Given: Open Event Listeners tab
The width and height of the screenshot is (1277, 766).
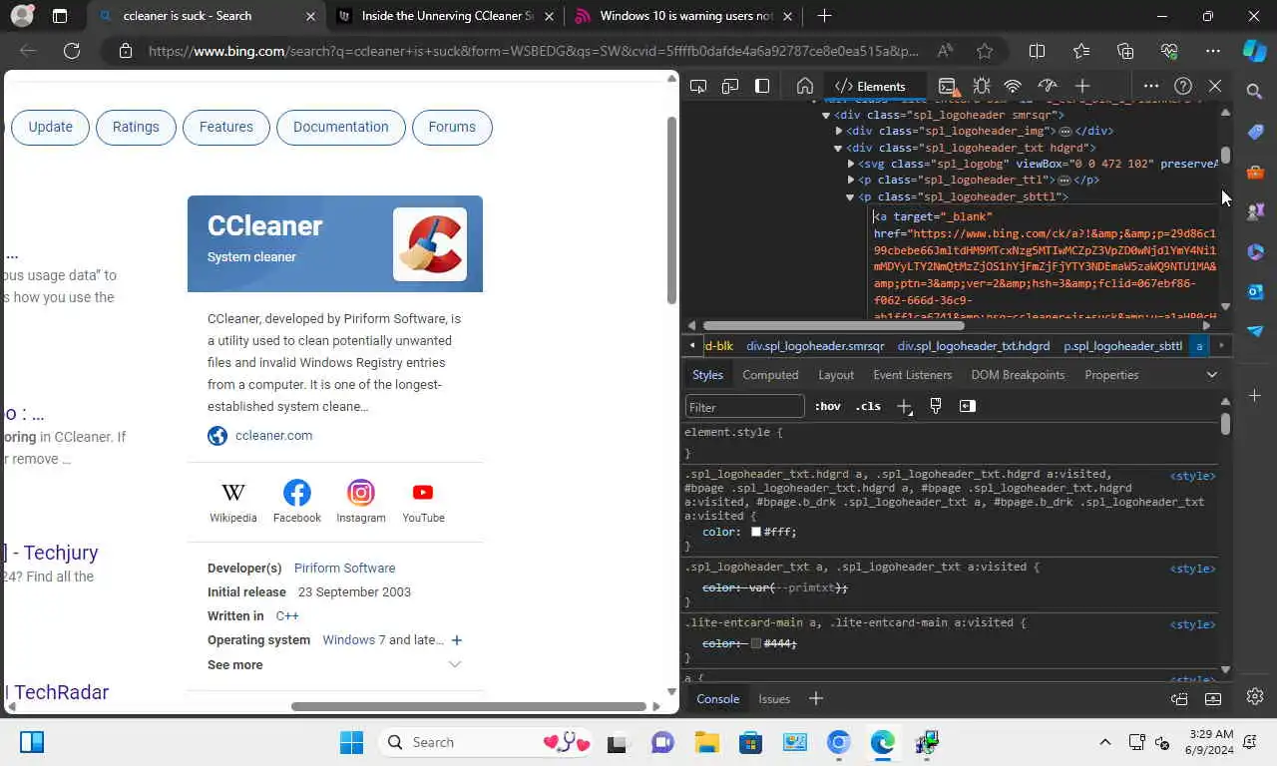Looking at the screenshot, I should pos(912,375).
